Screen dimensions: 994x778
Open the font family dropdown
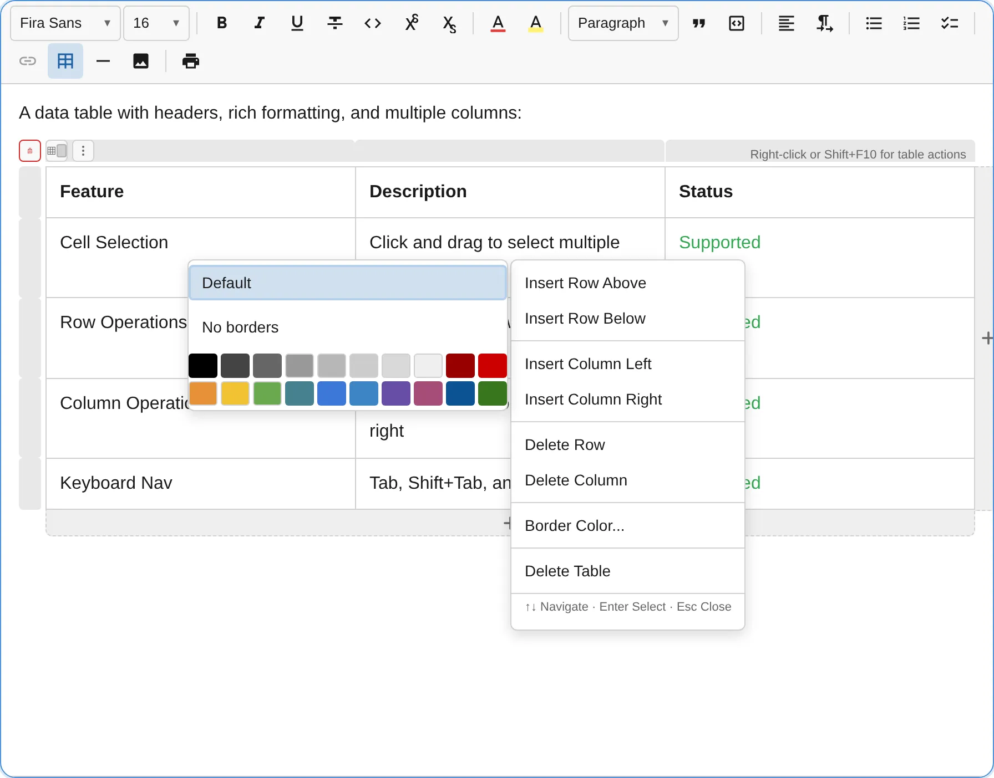(64, 23)
